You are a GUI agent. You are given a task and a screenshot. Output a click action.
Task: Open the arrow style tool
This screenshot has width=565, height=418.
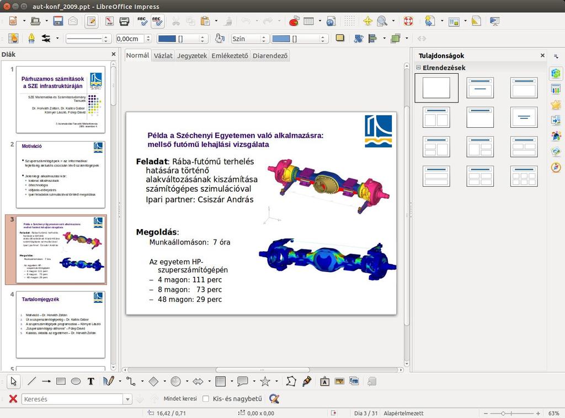[46, 38]
